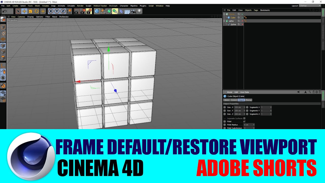Enable Snap icon in left palette

(3, 86)
